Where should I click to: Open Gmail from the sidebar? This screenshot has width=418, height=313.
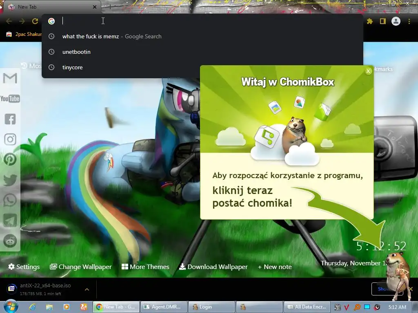coord(10,78)
